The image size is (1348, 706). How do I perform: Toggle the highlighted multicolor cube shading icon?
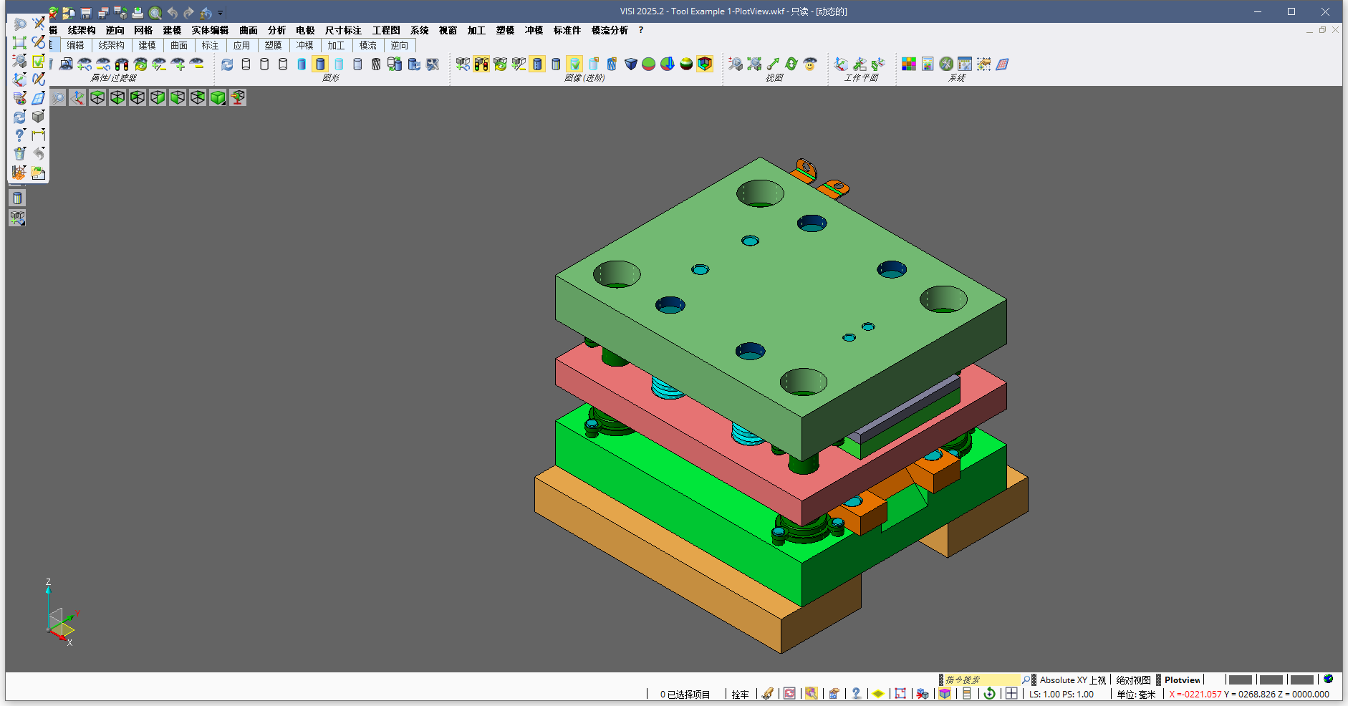[x=705, y=64]
